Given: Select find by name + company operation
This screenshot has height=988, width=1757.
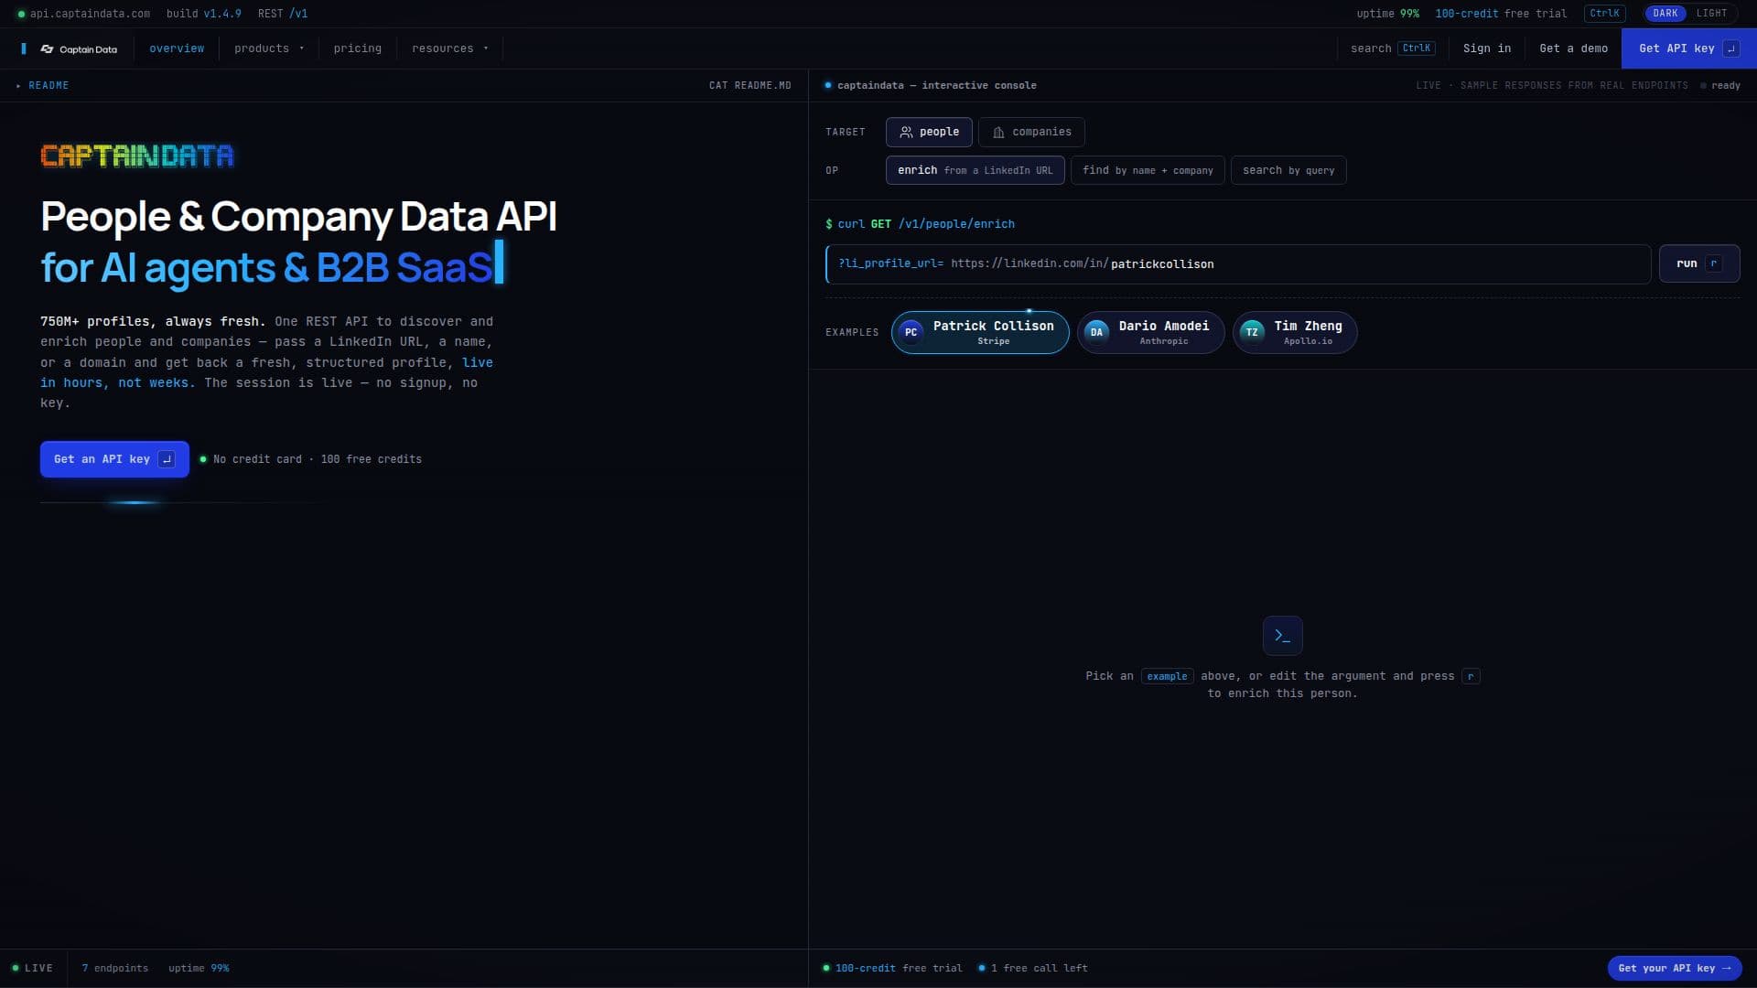Looking at the screenshot, I should (x=1148, y=170).
